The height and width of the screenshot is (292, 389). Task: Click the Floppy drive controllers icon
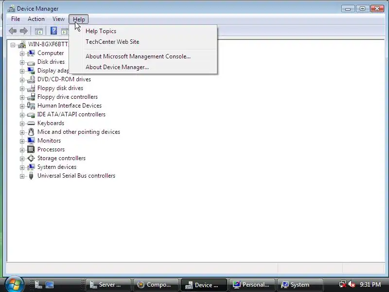(31, 97)
